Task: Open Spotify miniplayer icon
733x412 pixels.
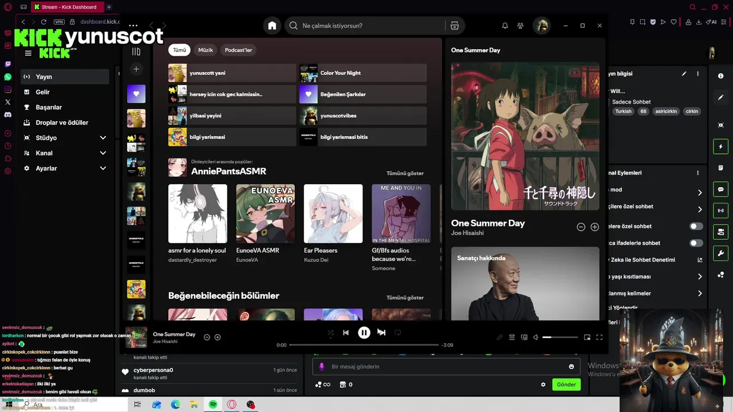Action: (x=587, y=338)
